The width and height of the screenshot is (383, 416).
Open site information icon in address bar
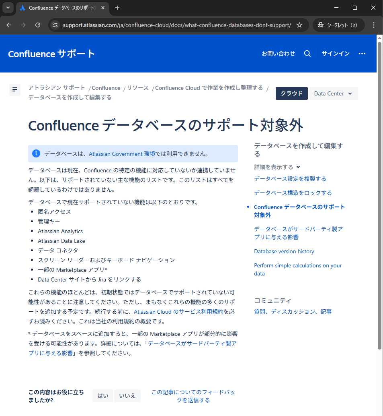[55, 25]
